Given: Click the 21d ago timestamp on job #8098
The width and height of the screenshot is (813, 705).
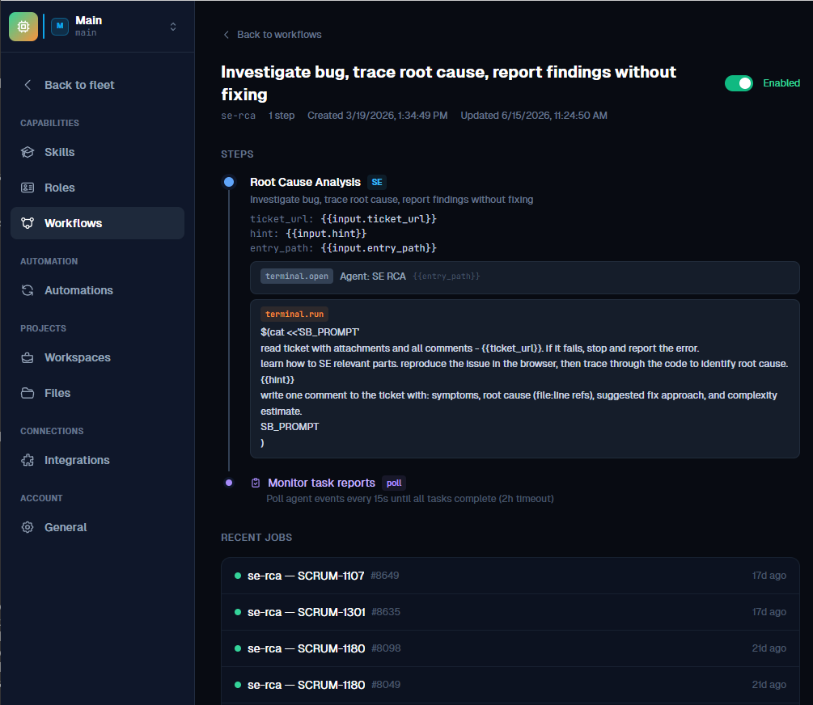Looking at the screenshot, I should pyautogui.click(x=769, y=648).
